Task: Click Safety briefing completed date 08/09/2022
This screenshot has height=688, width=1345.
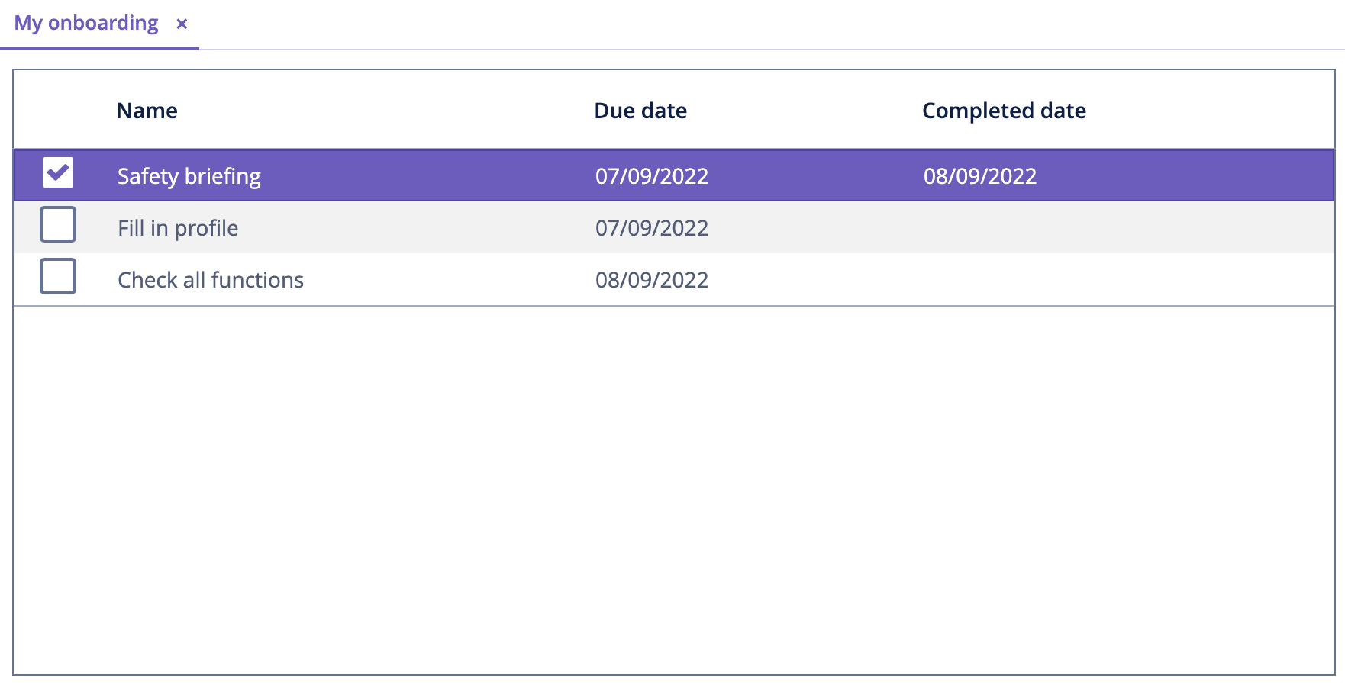Action: 980,176
